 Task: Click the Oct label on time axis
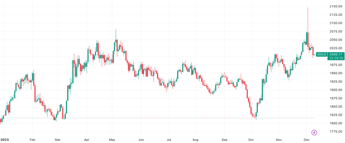[251, 140]
